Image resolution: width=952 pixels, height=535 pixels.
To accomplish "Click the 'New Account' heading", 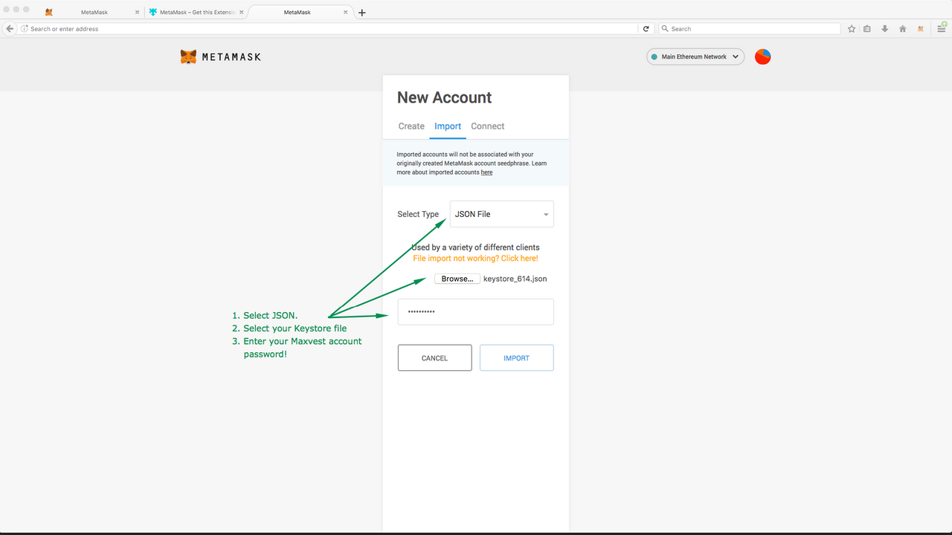I will [444, 97].
